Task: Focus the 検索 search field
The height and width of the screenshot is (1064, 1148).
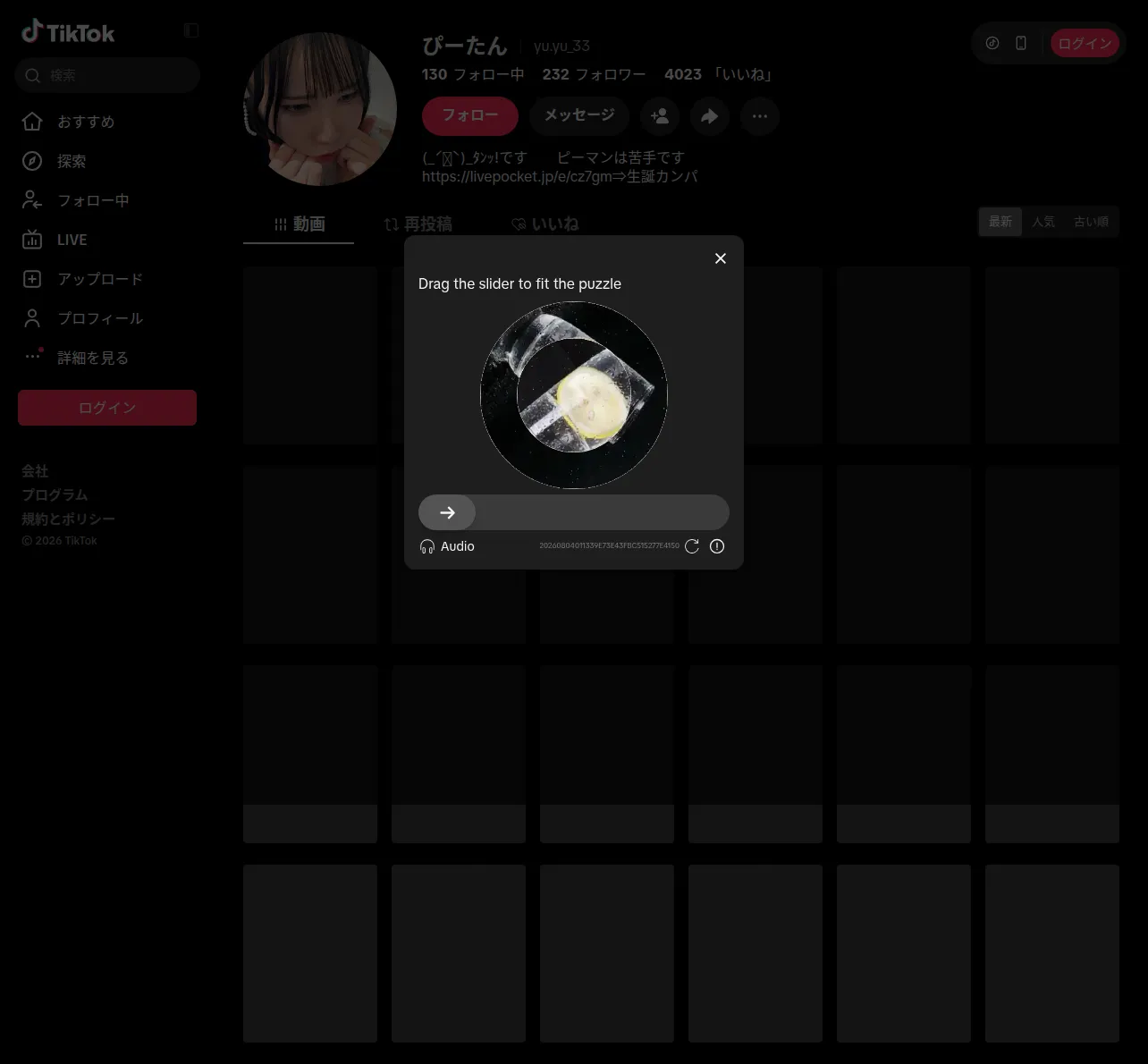Action: (107, 75)
